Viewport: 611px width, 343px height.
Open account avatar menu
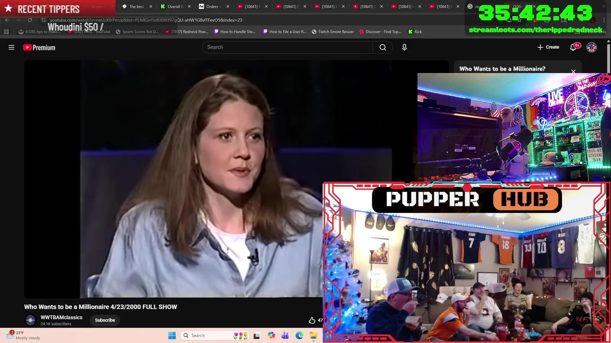click(x=591, y=47)
